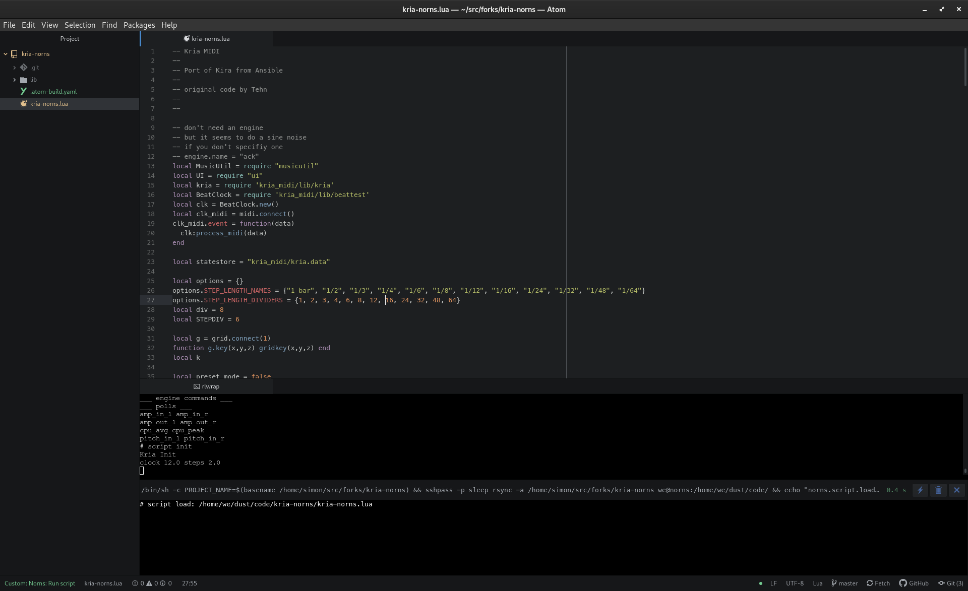Click the editor vertical scrollbar

[965, 68]
